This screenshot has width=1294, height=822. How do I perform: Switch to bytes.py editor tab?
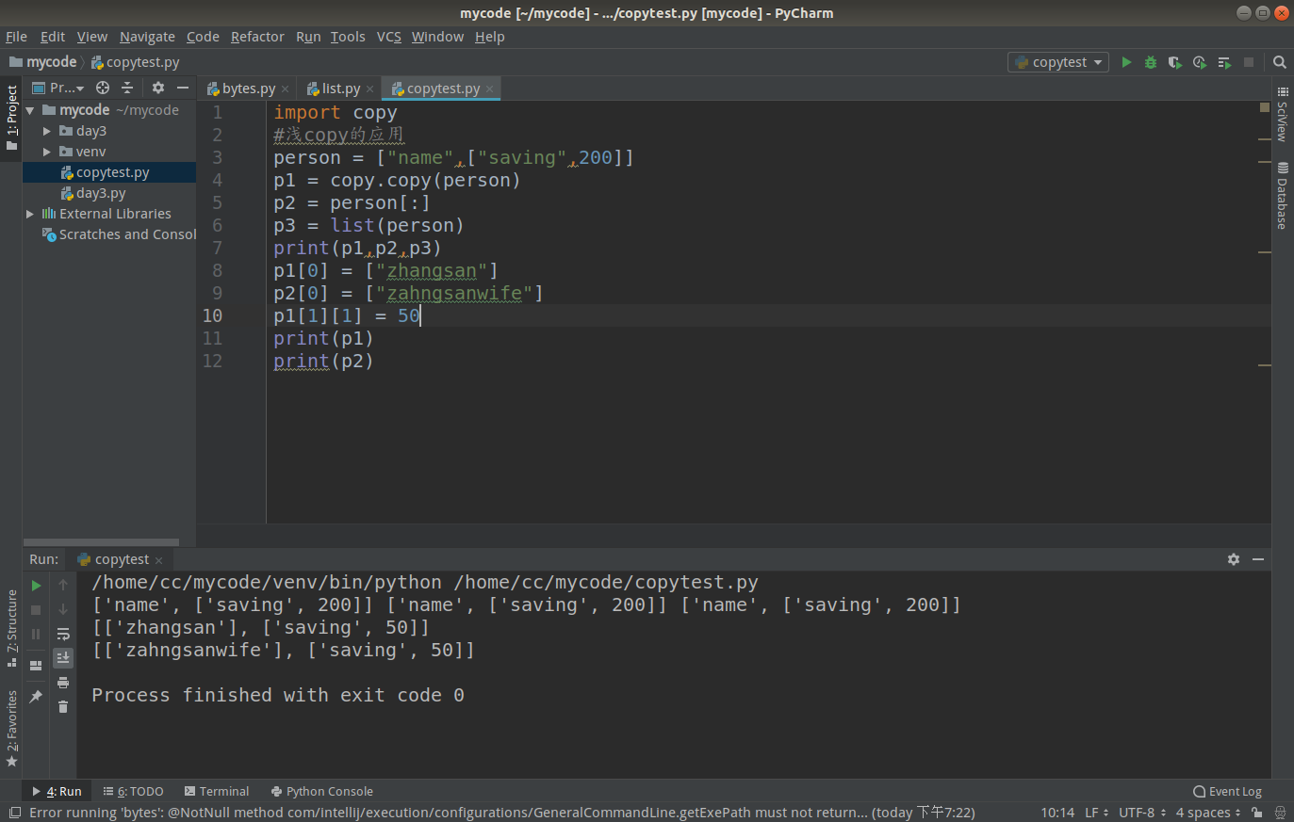coord(247,89)
